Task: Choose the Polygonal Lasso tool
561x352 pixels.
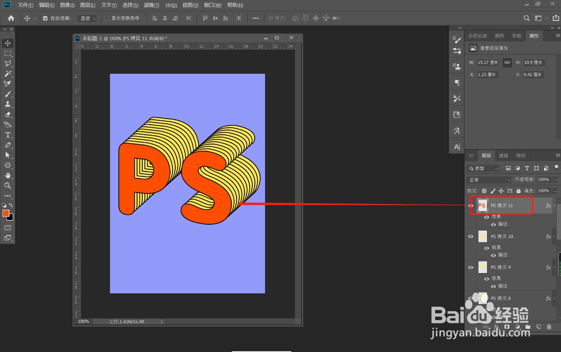Action: (8, 64)
